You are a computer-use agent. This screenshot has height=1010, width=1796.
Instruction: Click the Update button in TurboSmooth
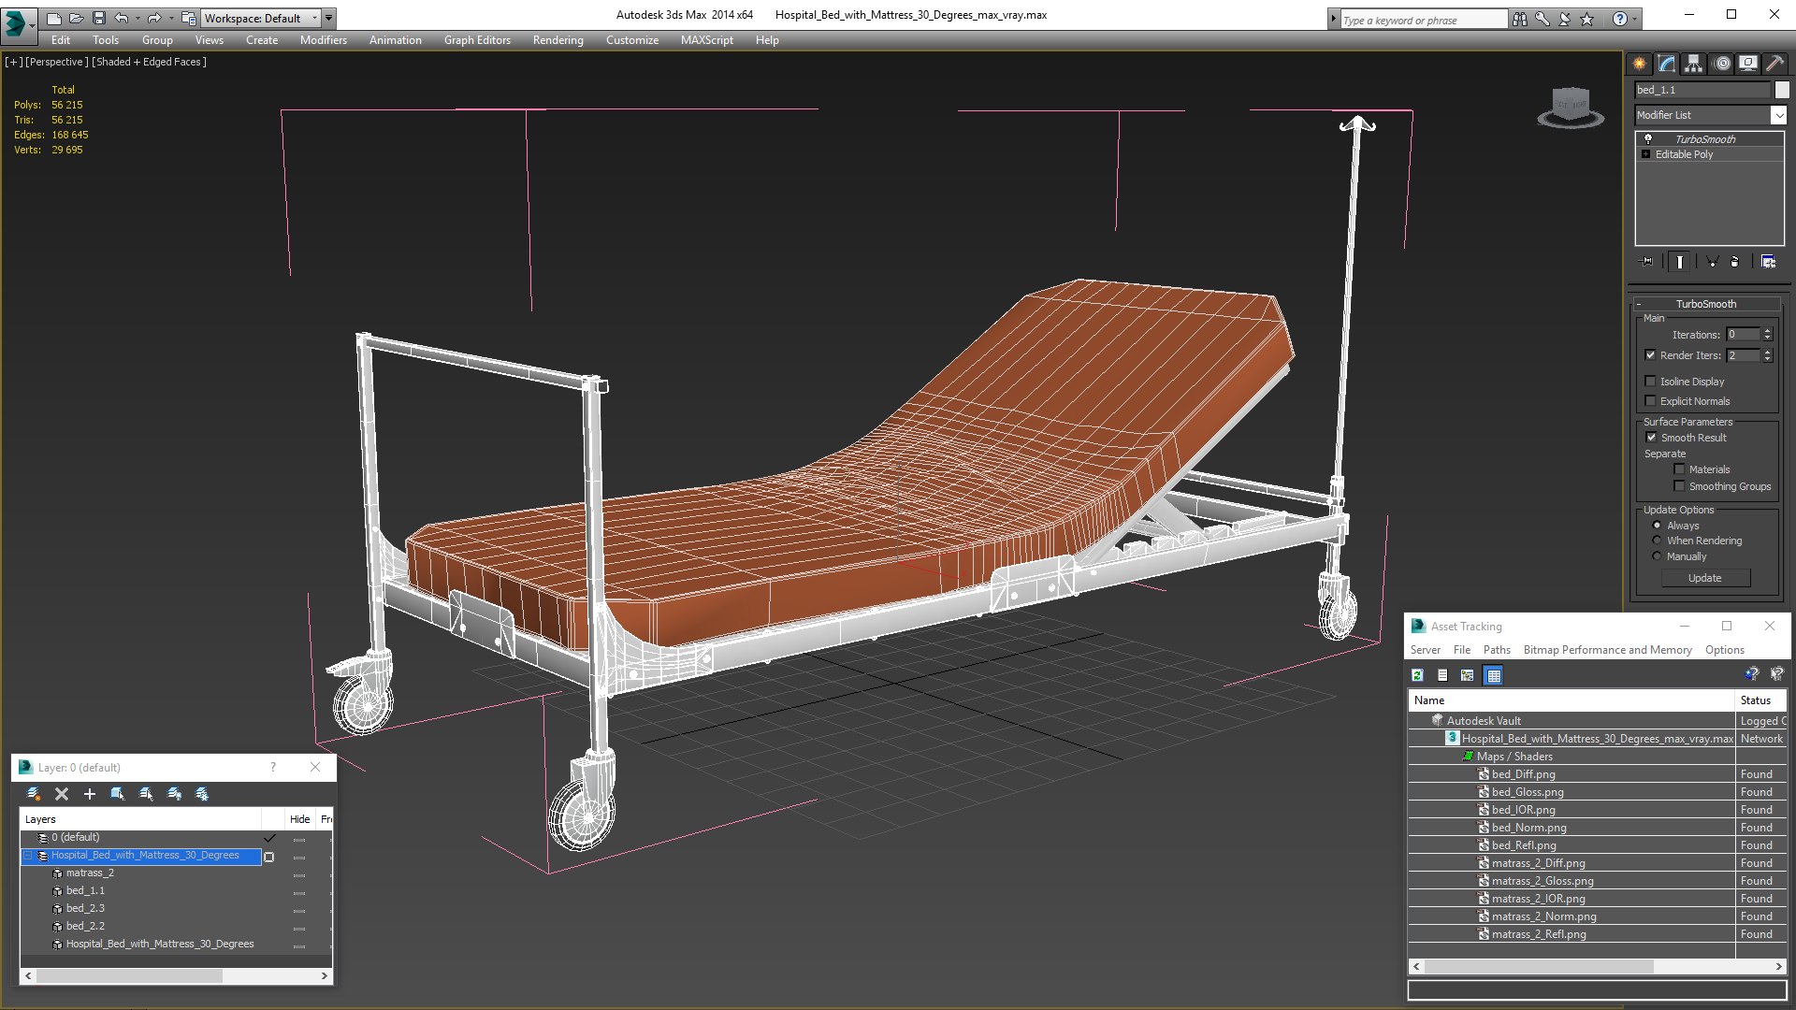pyautogui.click(x=1704, y=578)
